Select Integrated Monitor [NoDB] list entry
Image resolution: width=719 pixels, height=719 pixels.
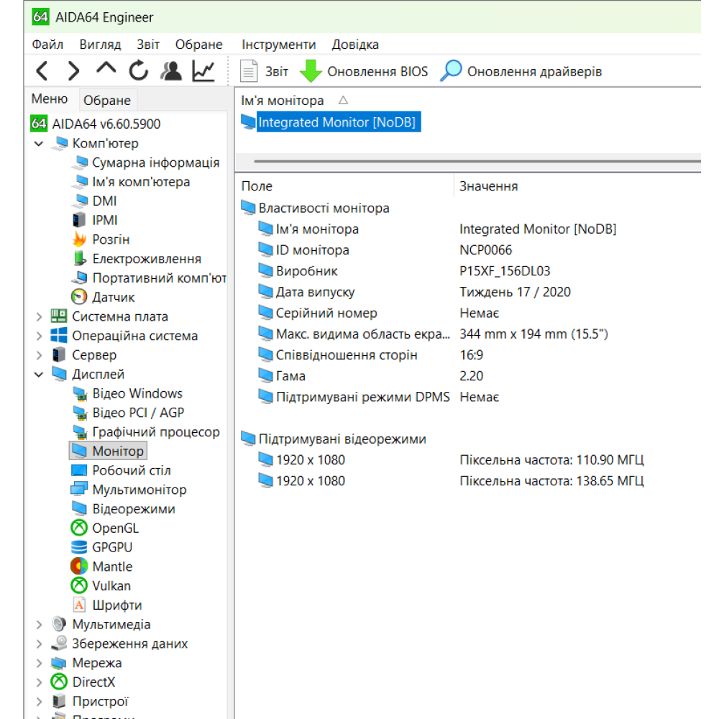click(x=331, y=122)
